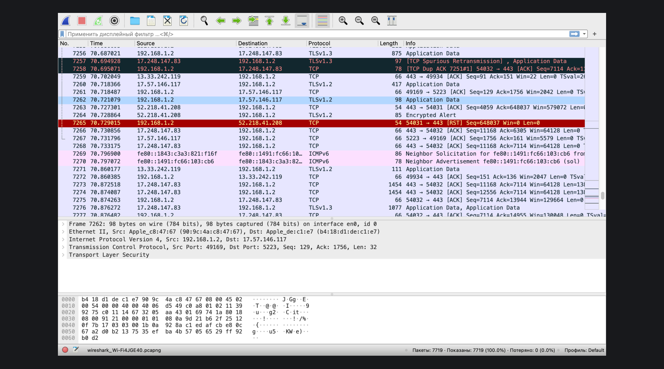Select packet 7269 Neighbor Solicitation row
This screenshot has width=664, height=369.
321,154
